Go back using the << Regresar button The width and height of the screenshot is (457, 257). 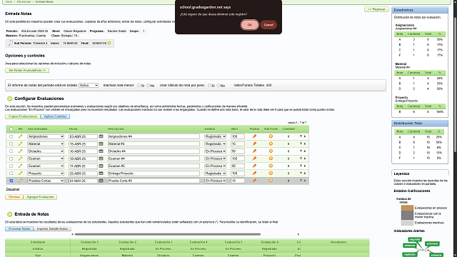[x=376, y=9]
